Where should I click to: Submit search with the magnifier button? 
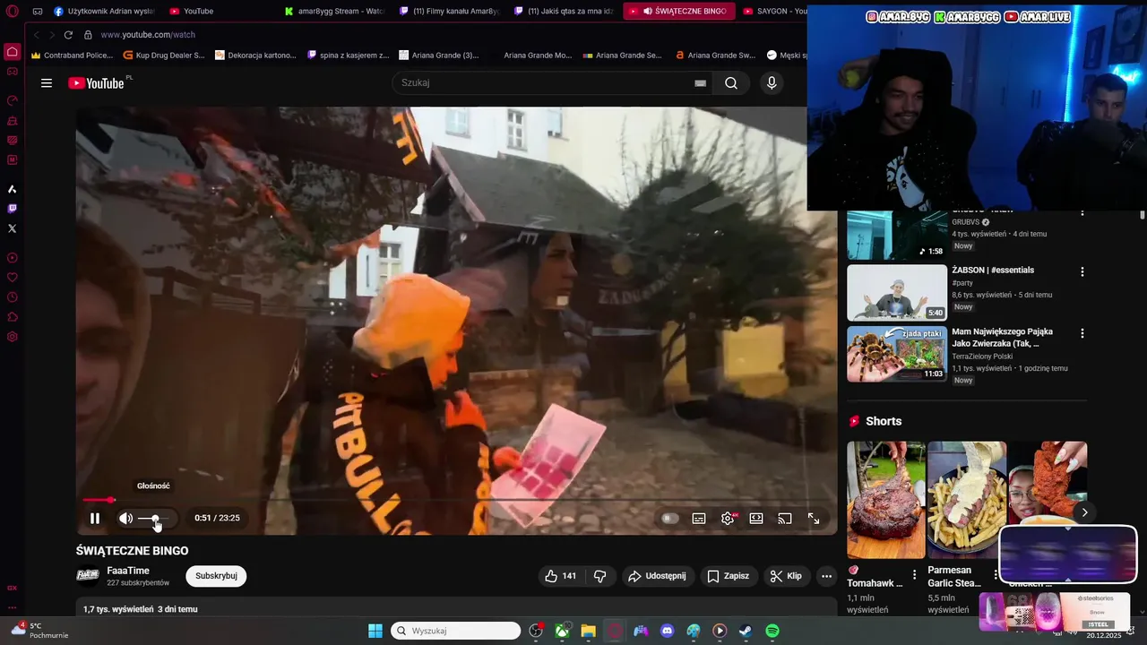click(731, 83)
